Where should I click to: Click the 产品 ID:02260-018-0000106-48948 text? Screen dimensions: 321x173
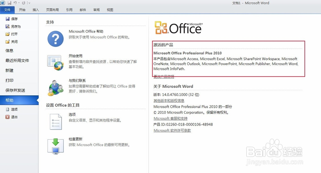tap(183, 125)
